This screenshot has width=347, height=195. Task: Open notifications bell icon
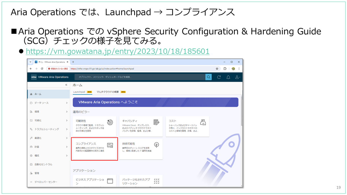[228, 77]
